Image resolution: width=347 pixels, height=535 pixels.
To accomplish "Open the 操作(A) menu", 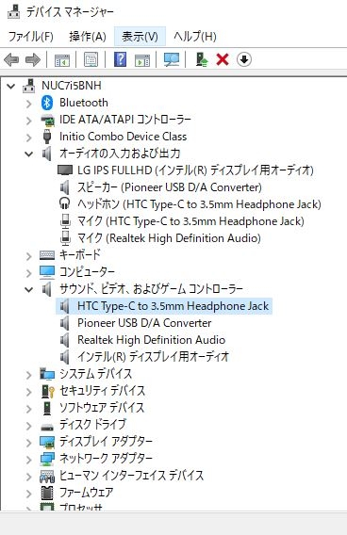I will pos(88,36).
